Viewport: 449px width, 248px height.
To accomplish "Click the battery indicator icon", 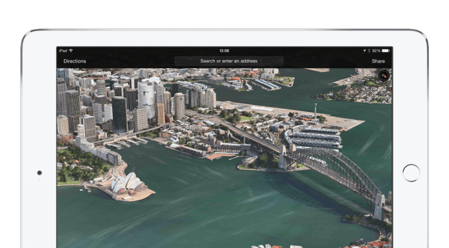I will pyautogui.click(x=385, y=51).
